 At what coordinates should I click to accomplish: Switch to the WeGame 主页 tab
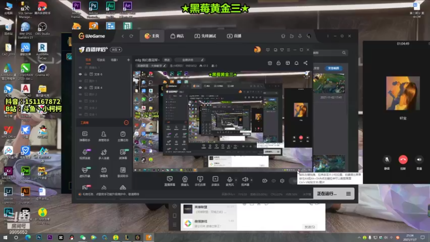[152, 36]
